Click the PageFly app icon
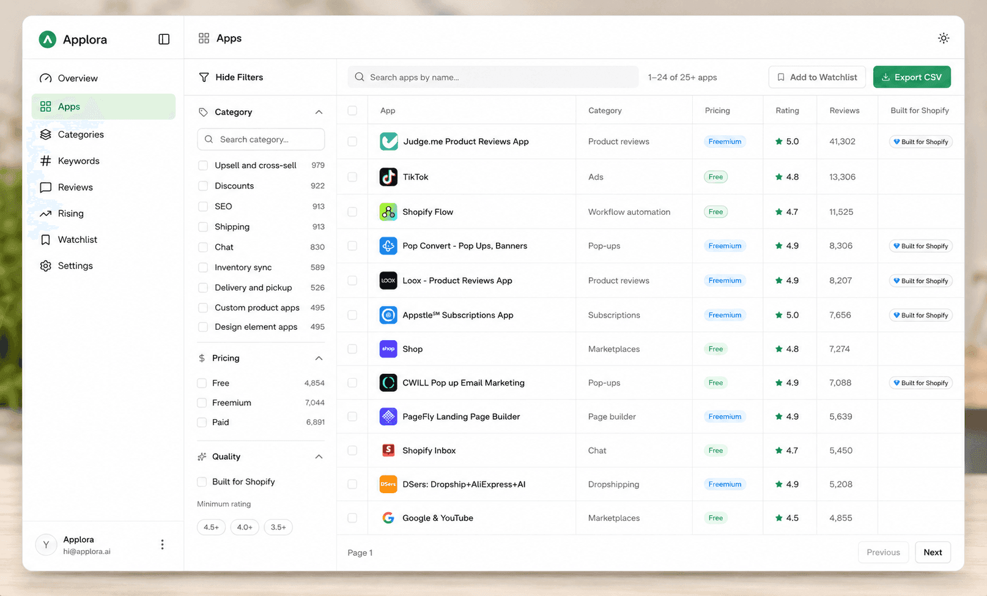The width and height of the screenshot is (987, 596). (x=388, y=417)
